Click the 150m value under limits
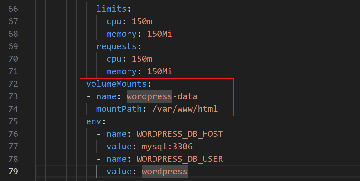The width and height of the screenshot is (360, 181). 142,21
